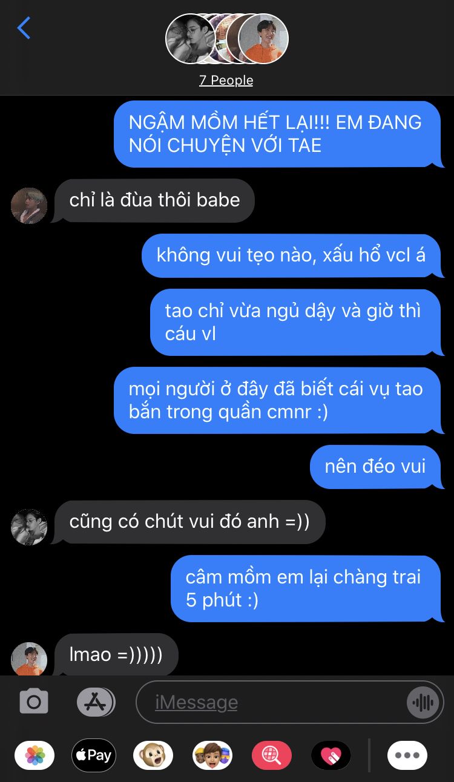Open the App Store apps icon
454x782 pixels.
(96, 702)
